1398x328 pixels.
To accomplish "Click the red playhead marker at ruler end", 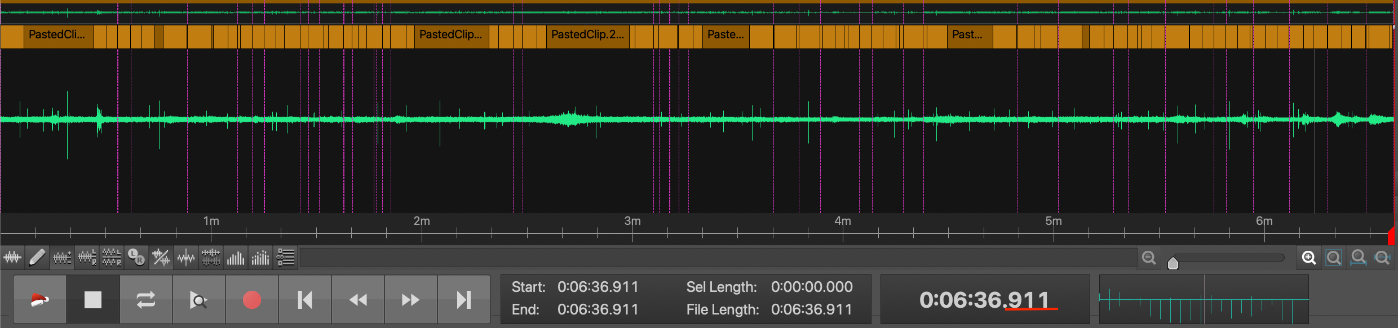I will click(x=1391, y=236).
